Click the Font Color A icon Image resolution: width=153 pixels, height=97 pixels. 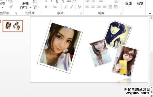point(46,7)
